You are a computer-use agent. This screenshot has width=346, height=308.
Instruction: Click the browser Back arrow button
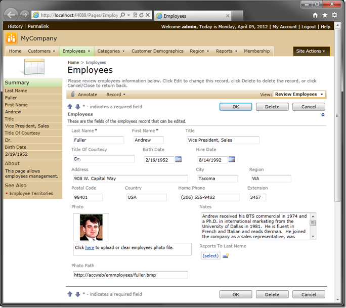[x=11, y=15]
